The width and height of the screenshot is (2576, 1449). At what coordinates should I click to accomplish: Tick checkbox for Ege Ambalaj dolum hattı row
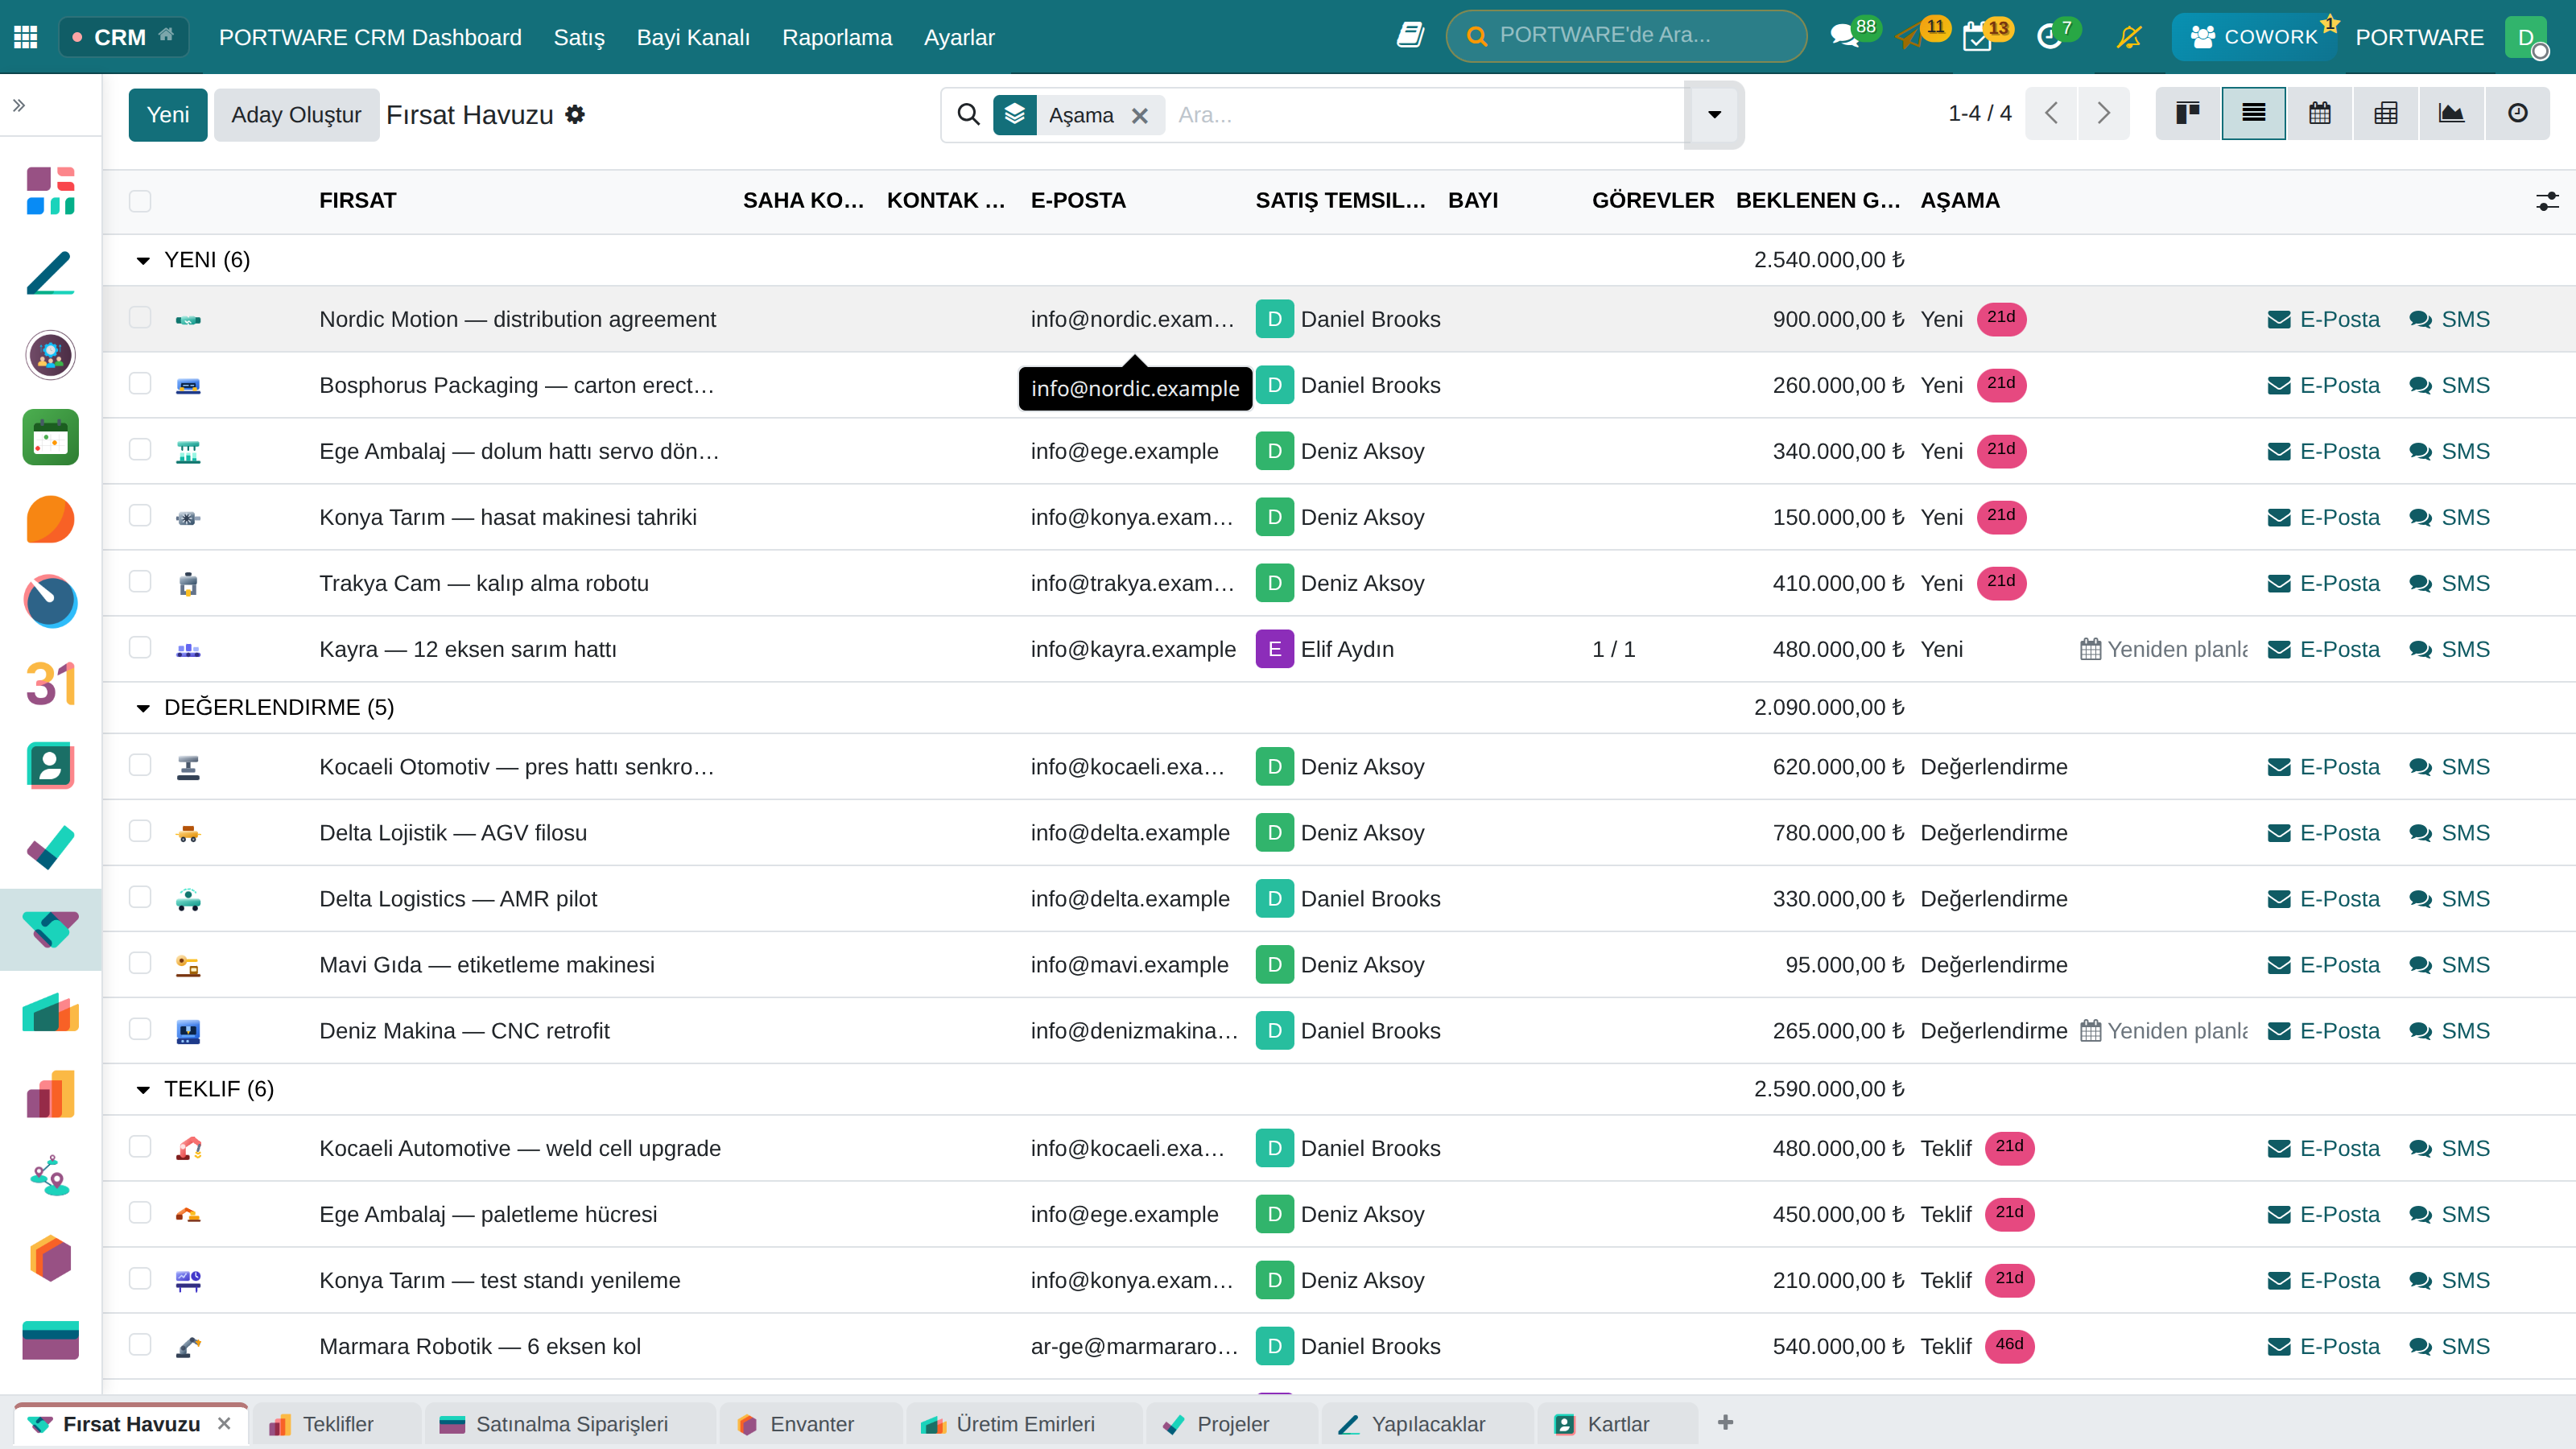[140, 450]
